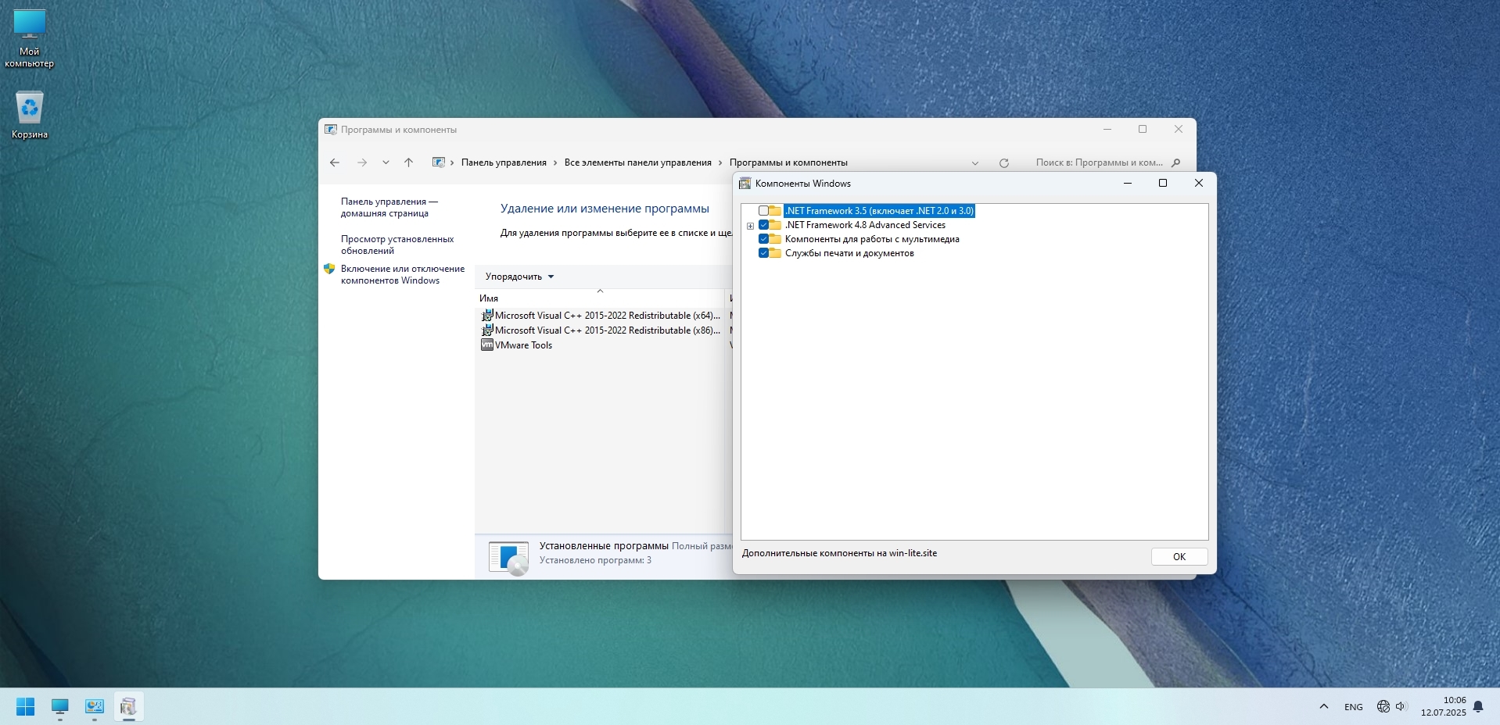The image size is (1500, 725).
Task: Select .NET Framework 3.5 tree item label
Action: tap(880, 211)
